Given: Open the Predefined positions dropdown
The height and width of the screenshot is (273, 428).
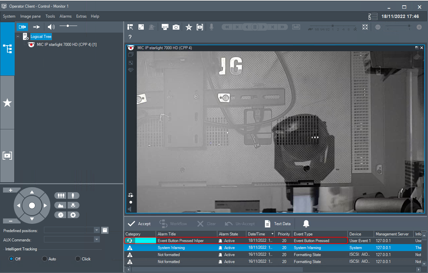Looking at the screenshot, I should coord(97,230).
